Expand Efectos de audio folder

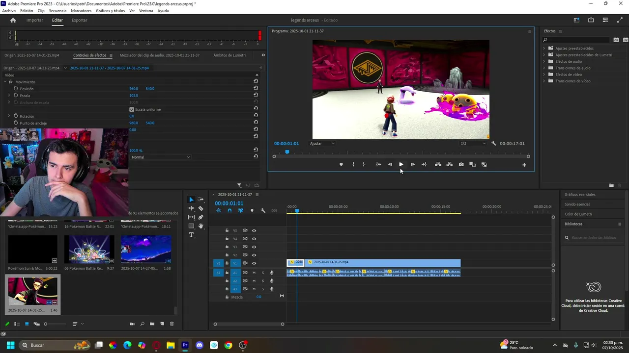click(x=544, y=61)
